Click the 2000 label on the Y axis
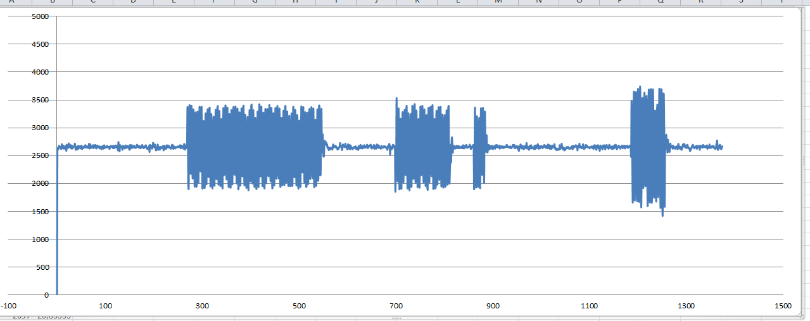 (40, 183)
